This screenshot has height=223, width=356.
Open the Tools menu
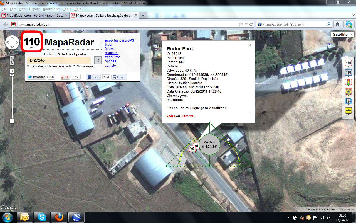67,9
